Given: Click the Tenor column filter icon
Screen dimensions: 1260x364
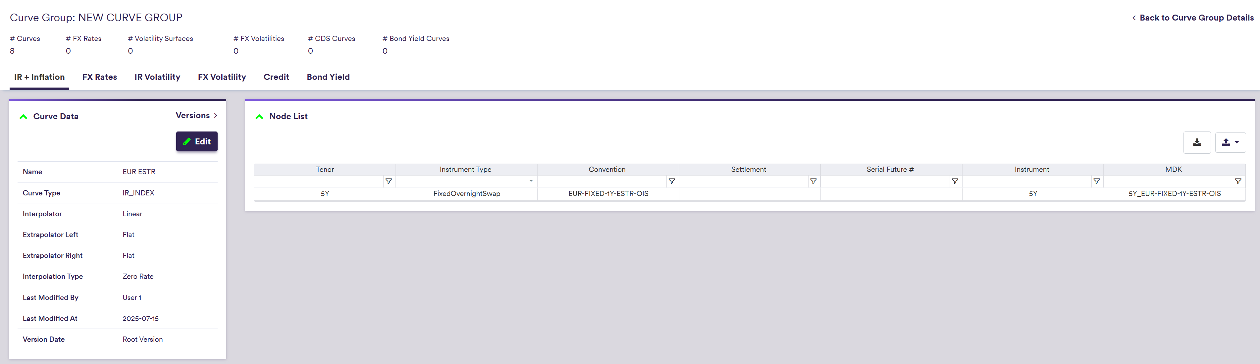Looking at the screenshot, I should (389, 182).
